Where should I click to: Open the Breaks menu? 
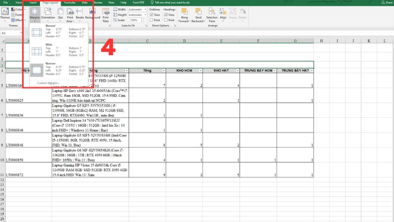click(80, 14)
